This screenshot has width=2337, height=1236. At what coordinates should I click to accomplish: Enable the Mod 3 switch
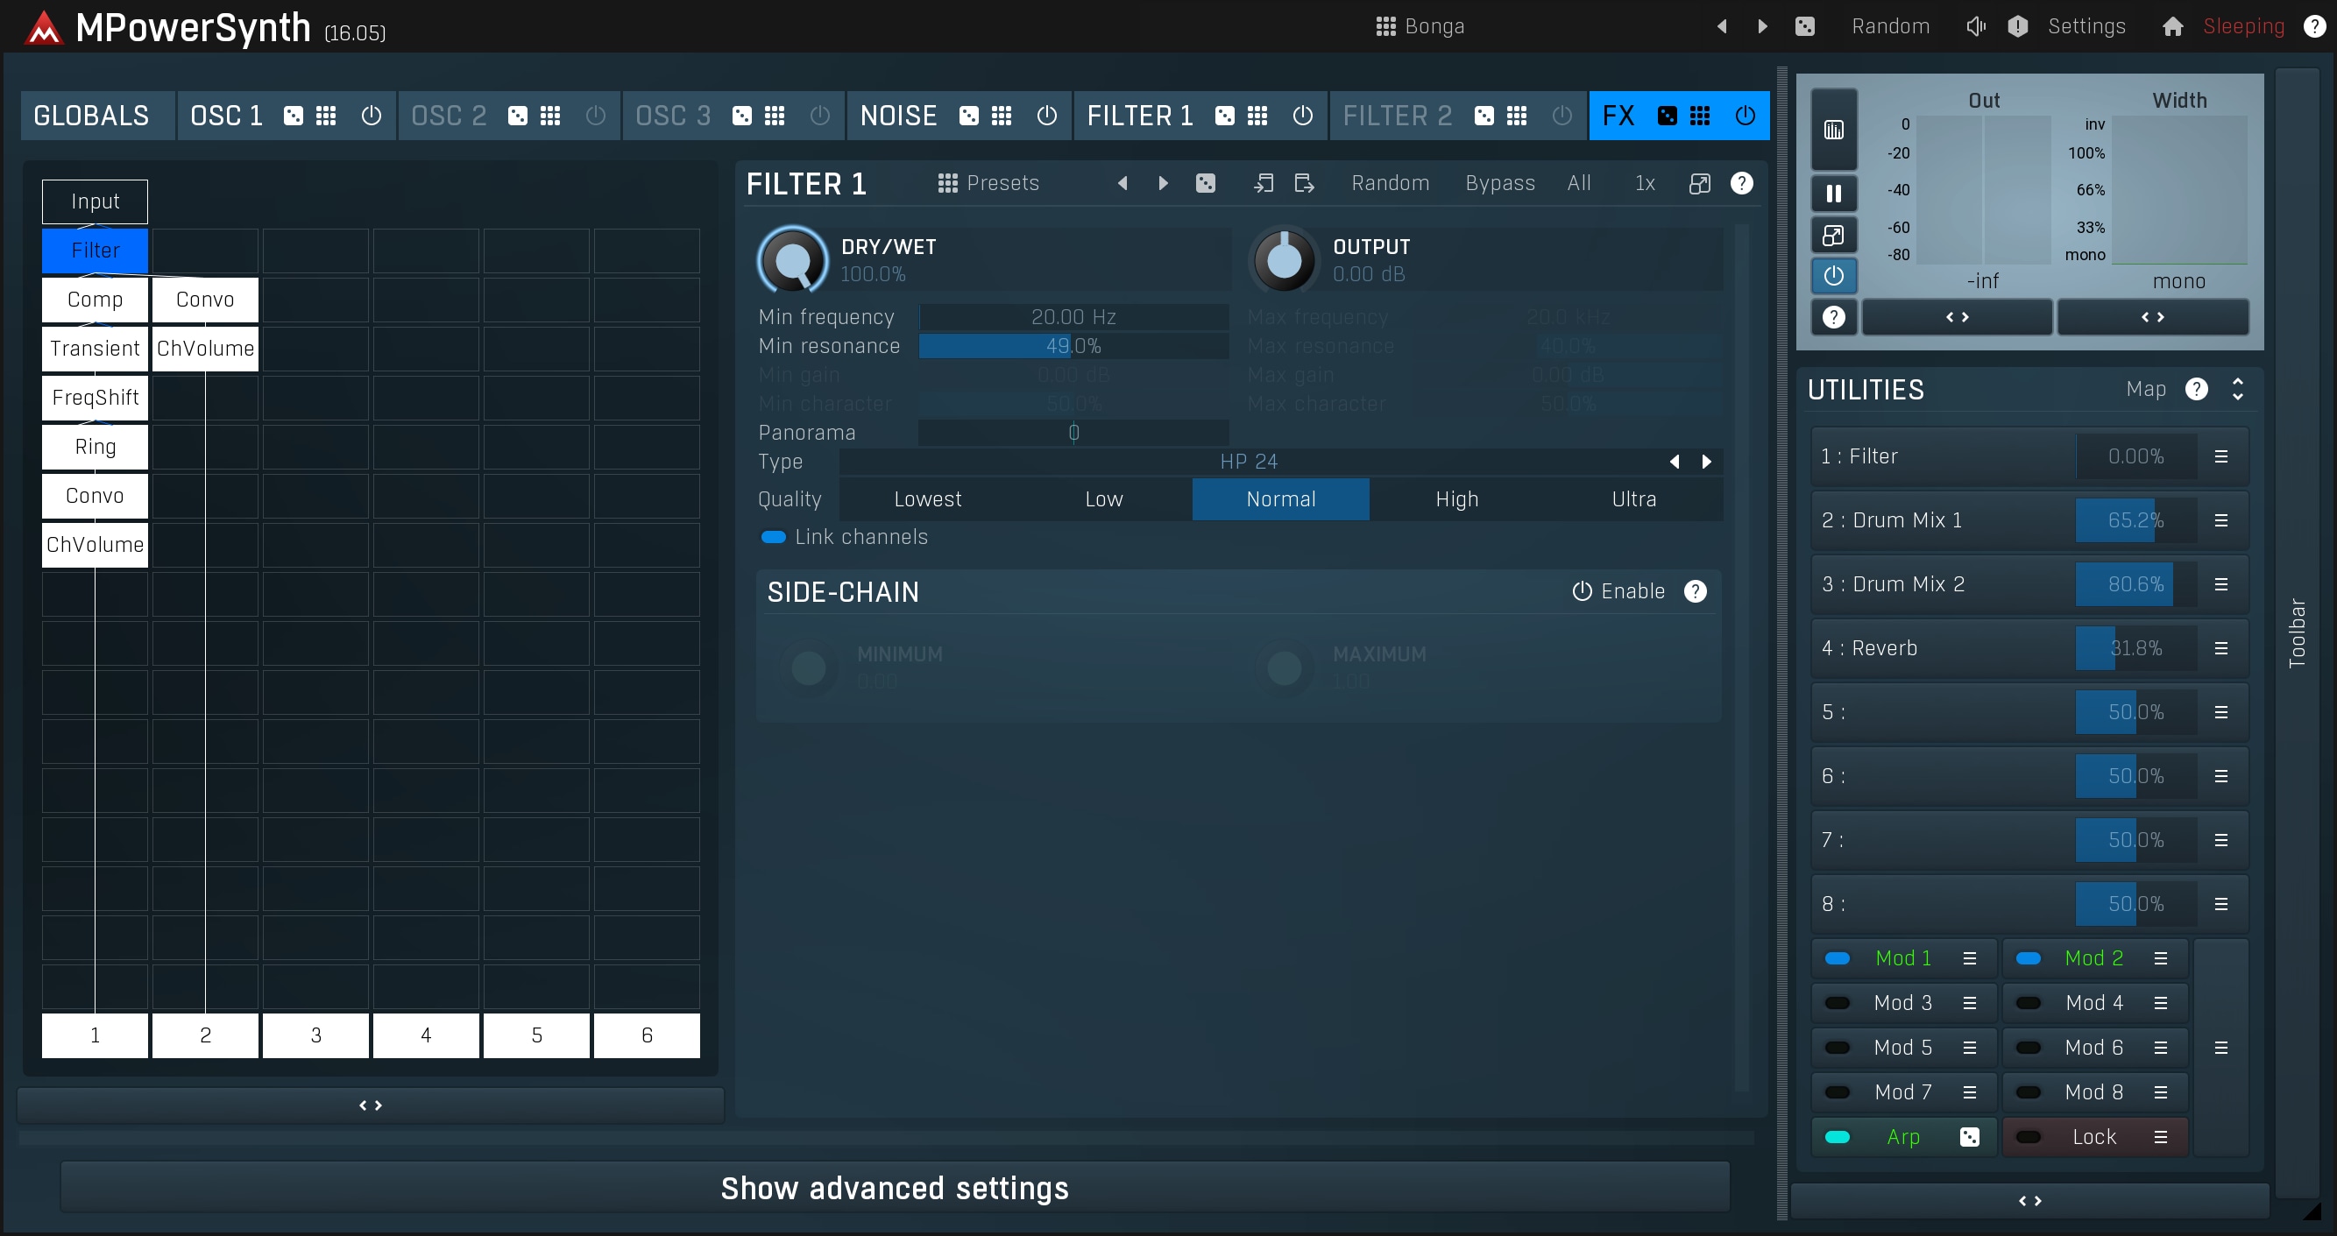(1838, 1003)
